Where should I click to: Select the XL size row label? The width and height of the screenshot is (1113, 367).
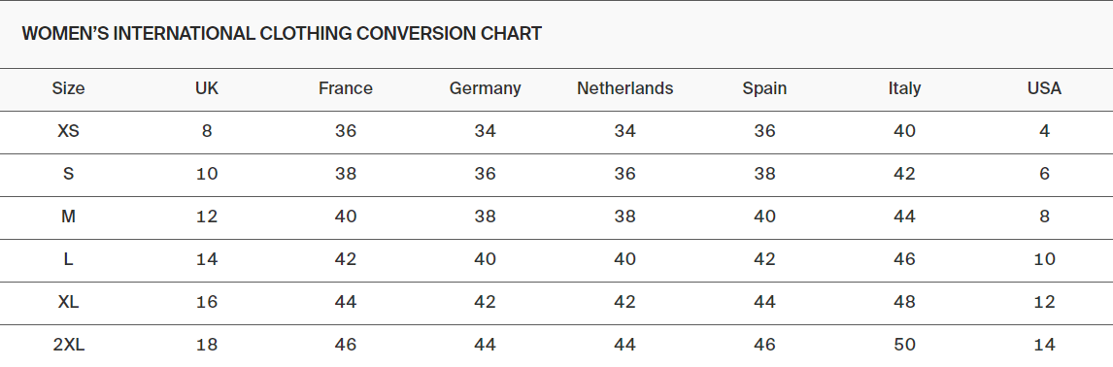tap(68, 302)
